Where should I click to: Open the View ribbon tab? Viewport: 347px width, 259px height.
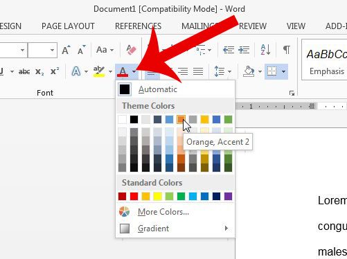[296, 26]
